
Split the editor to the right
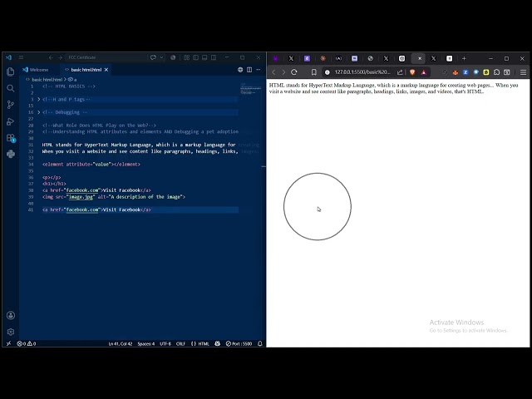click(x=249, y=70)
